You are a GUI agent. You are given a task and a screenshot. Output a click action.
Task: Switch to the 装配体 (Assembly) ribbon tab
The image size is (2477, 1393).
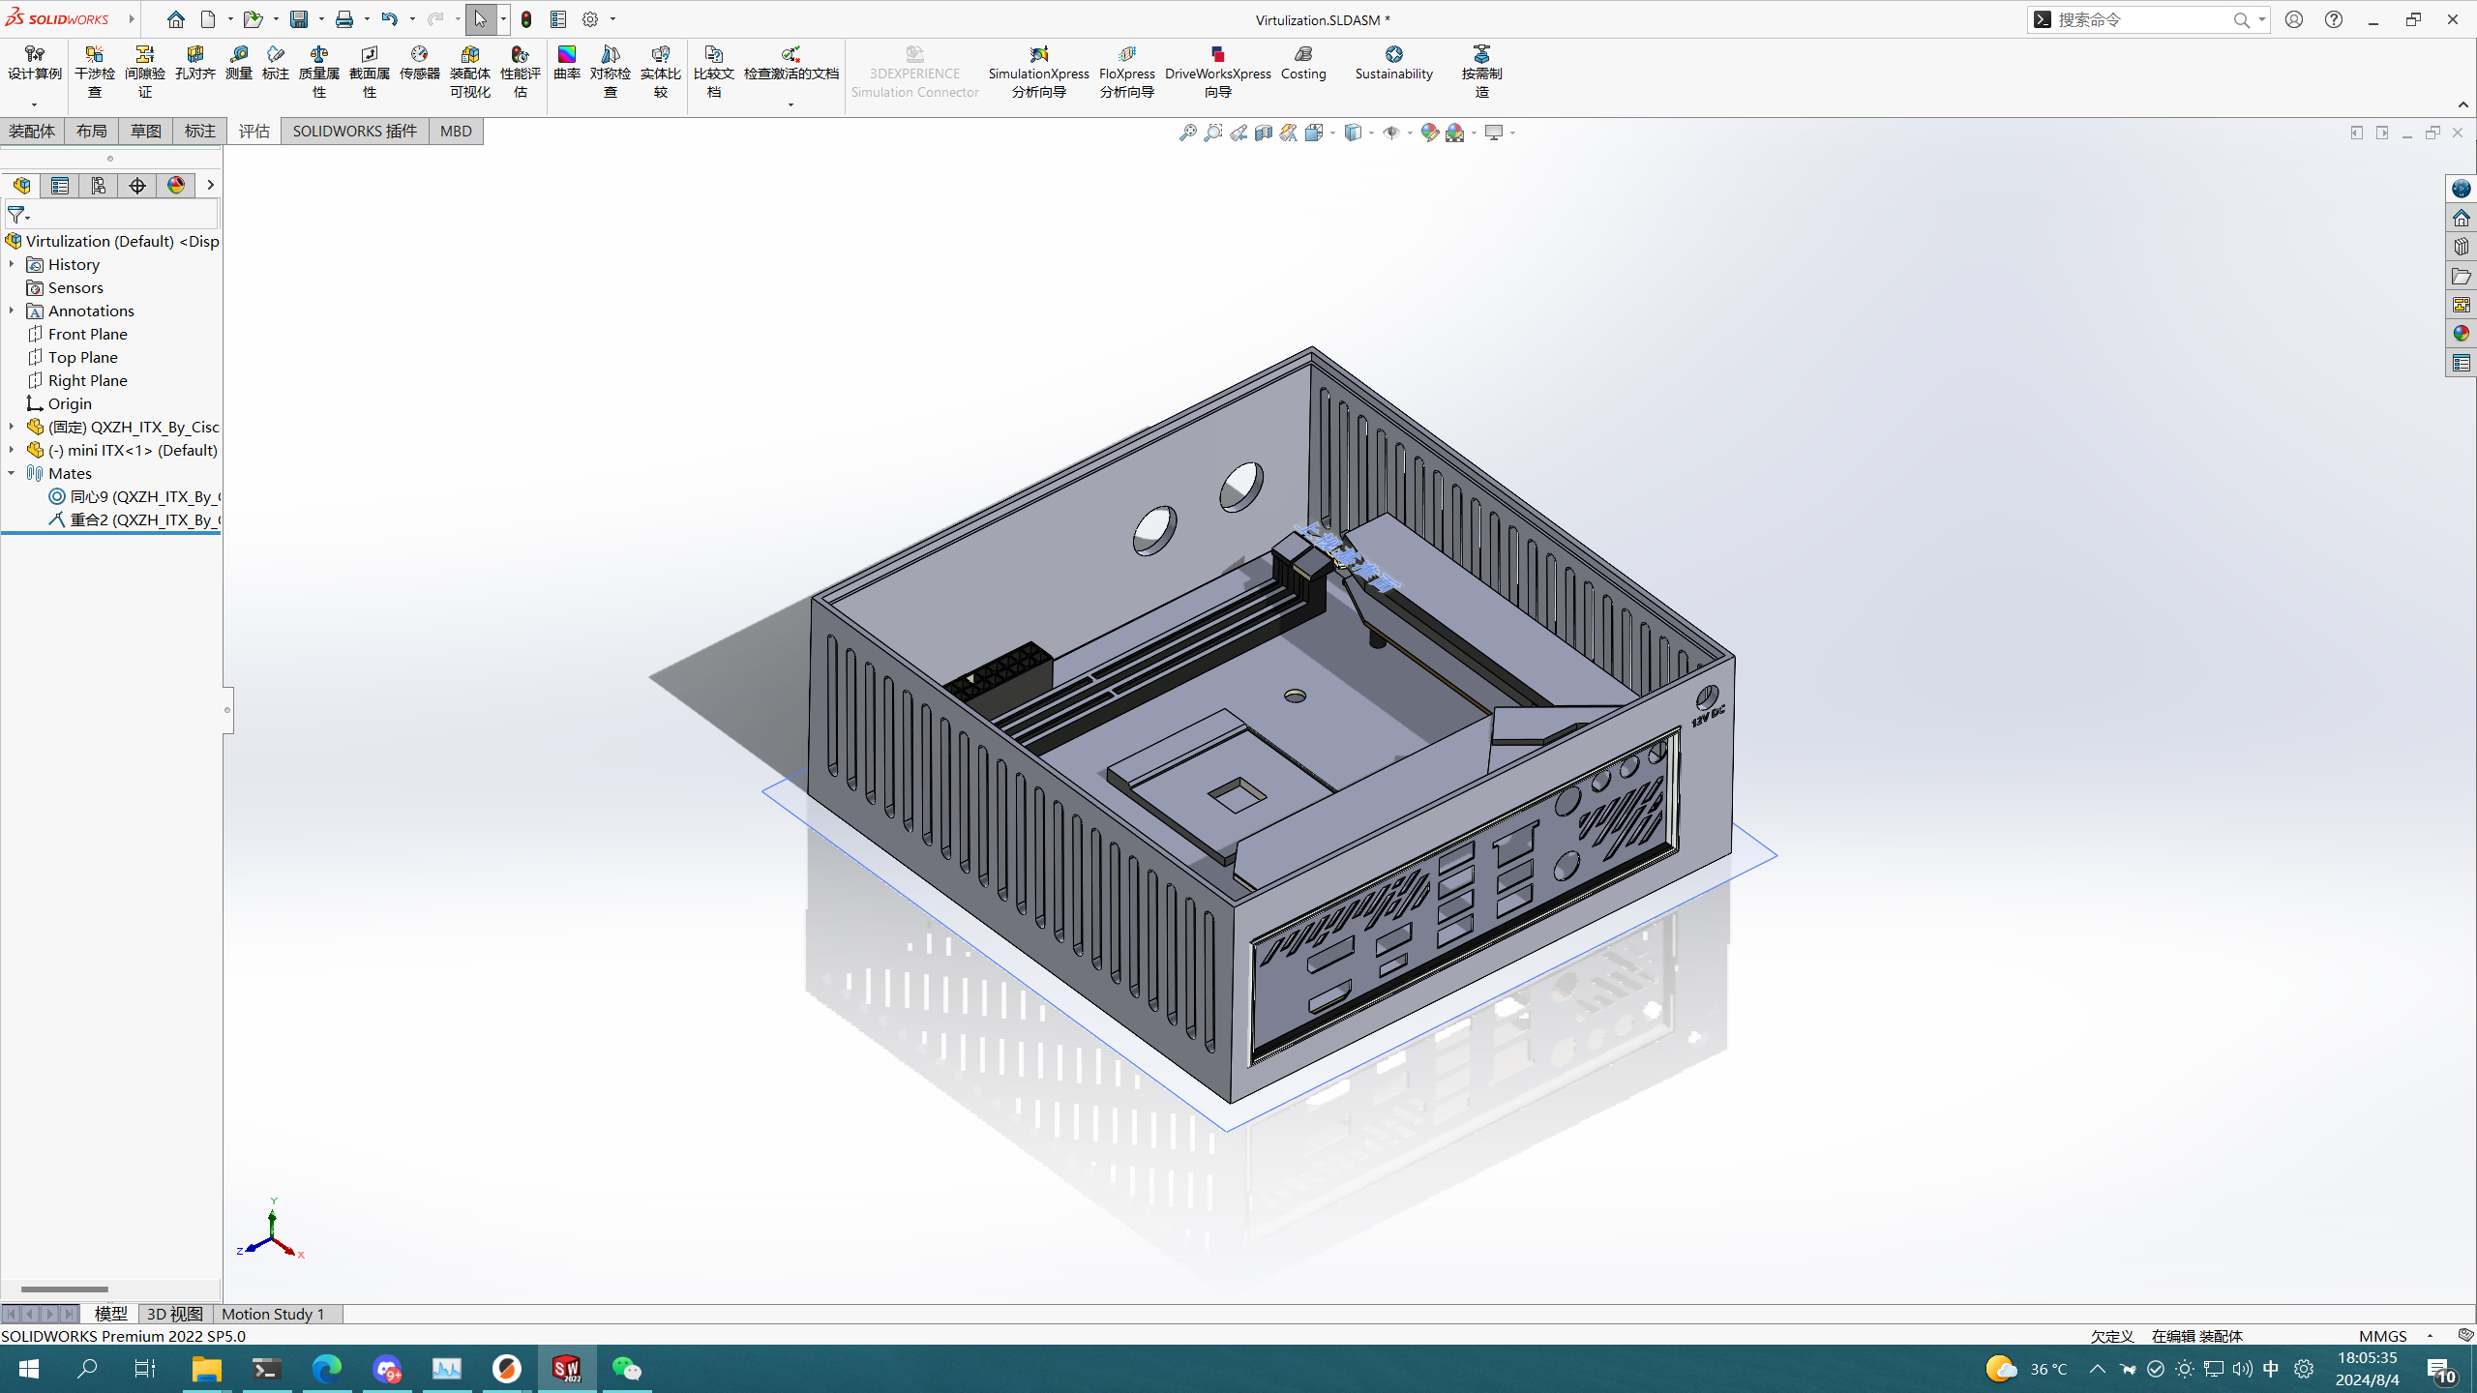click(x=32, y=131)
